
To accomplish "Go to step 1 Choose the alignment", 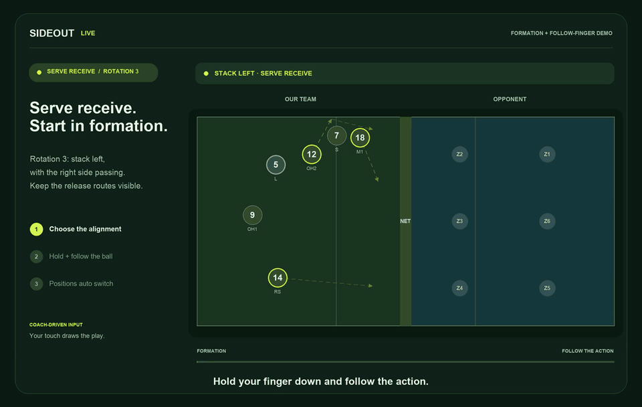I will (x=76, y=229).
